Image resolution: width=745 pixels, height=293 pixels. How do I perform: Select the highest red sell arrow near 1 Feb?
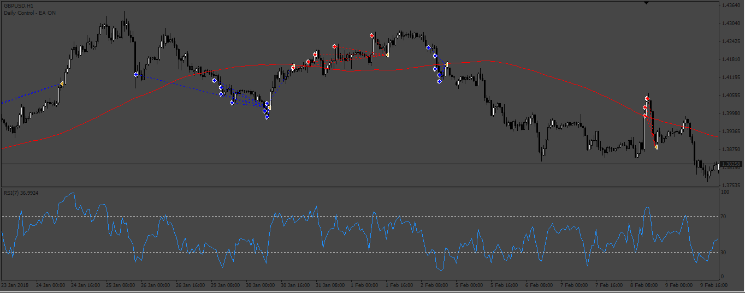(x=371, y=35)
